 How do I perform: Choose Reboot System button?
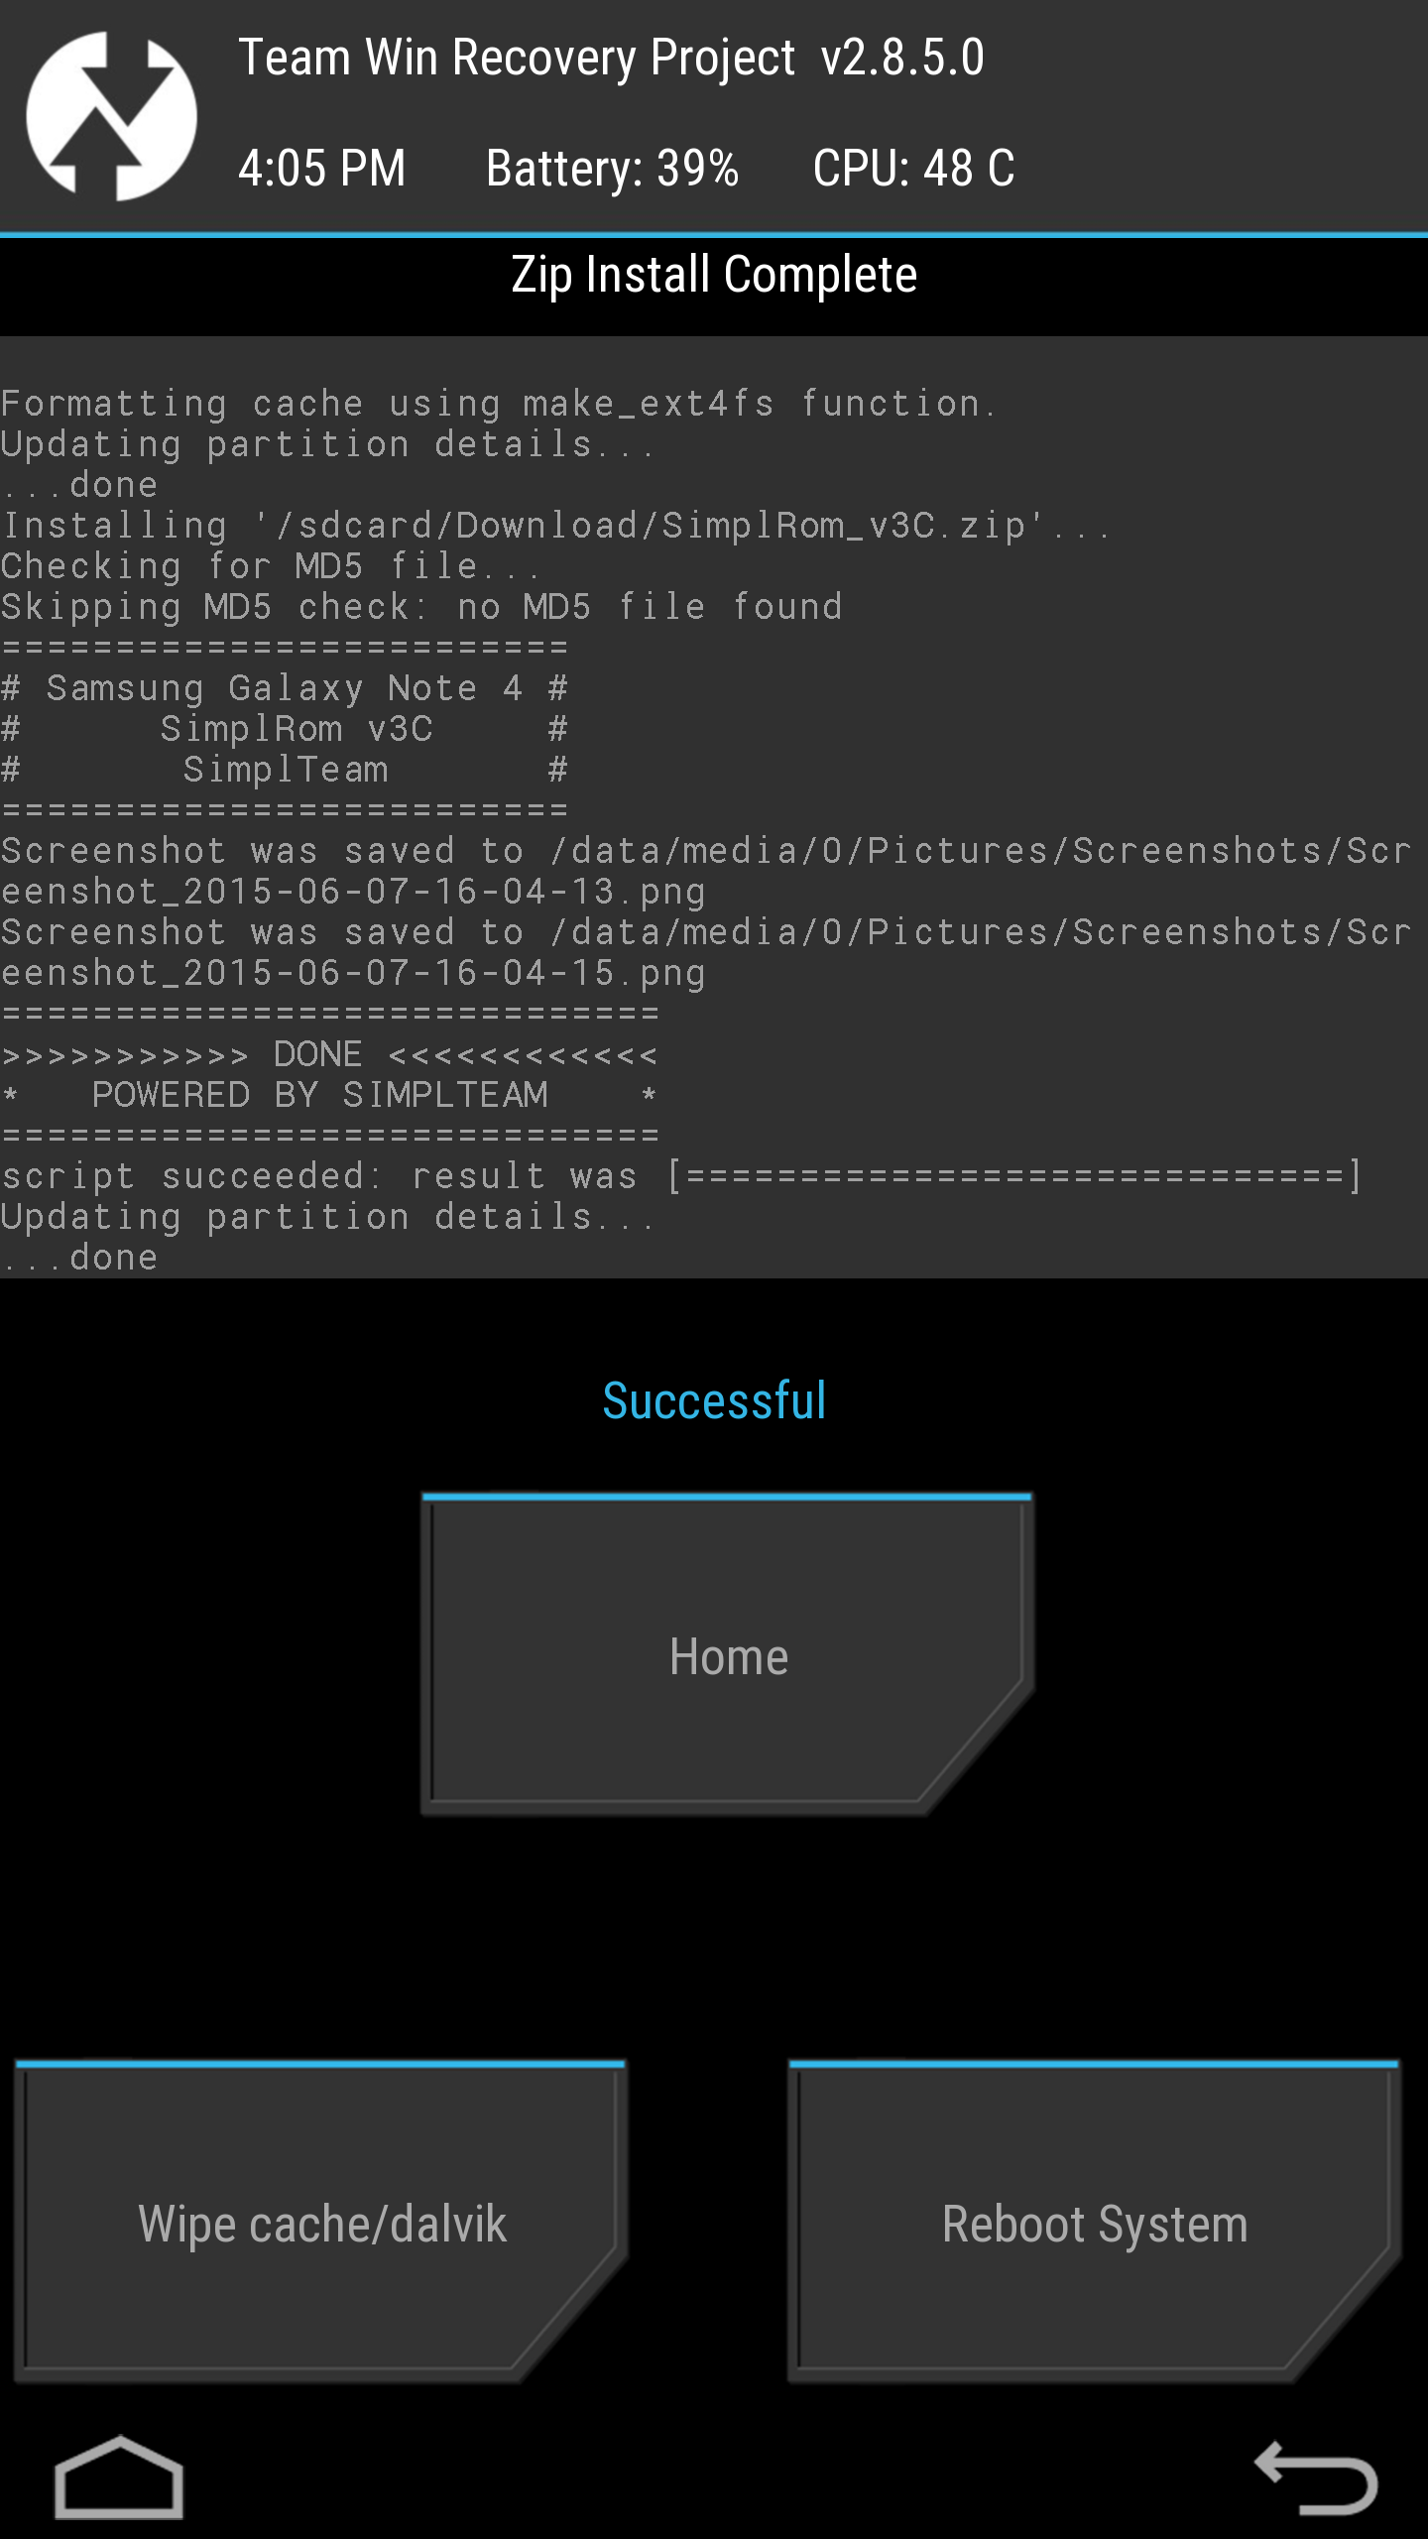pyautogui.click(x=1094, y=2222)
